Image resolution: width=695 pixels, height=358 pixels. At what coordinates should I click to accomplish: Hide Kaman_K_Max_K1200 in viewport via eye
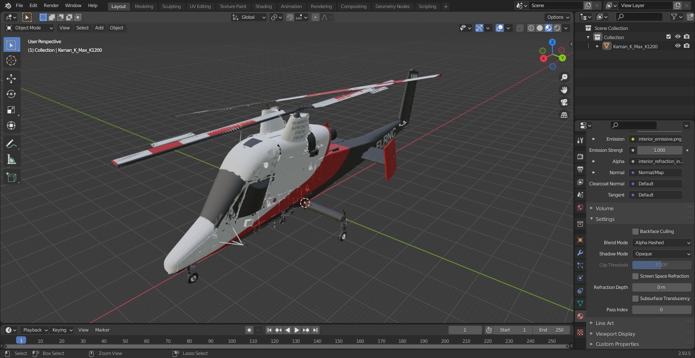678,46
